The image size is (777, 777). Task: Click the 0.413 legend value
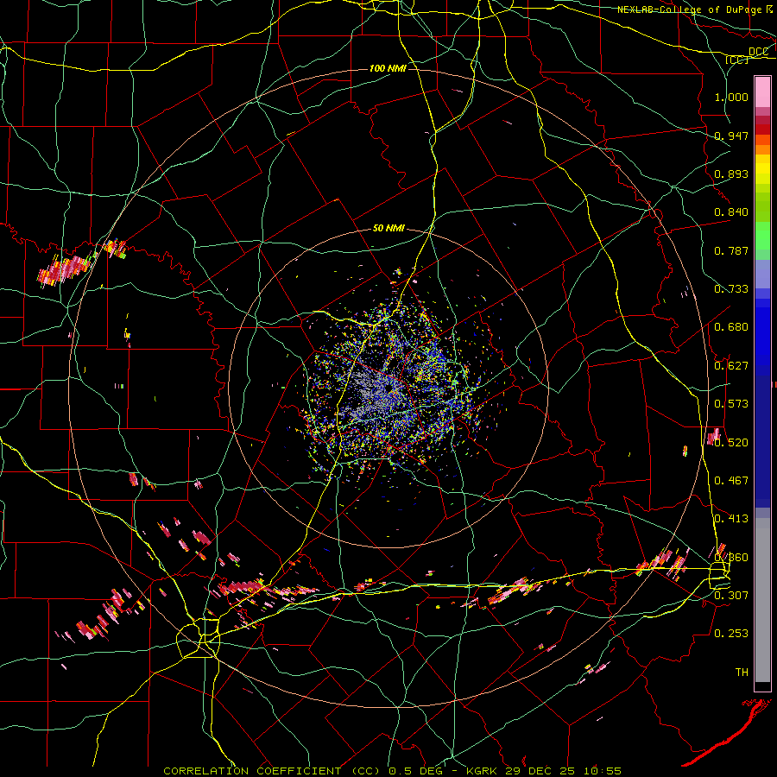coord(731,519)
